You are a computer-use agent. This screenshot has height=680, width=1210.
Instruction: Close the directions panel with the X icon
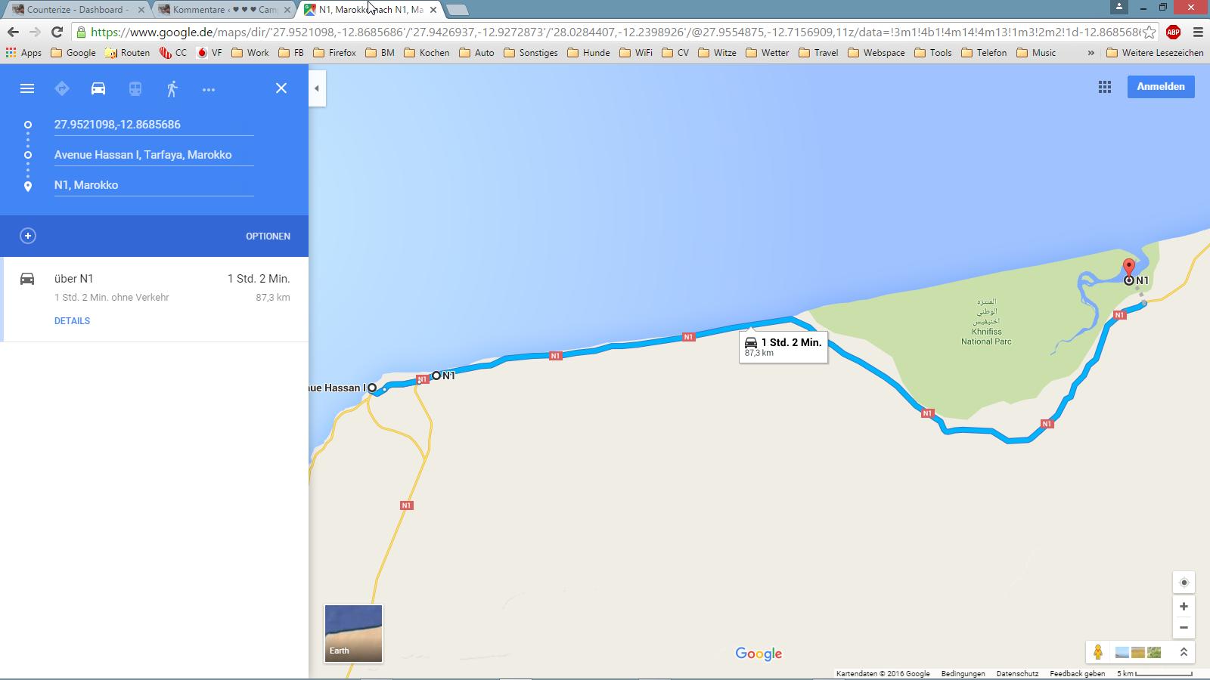pos(281,88)
